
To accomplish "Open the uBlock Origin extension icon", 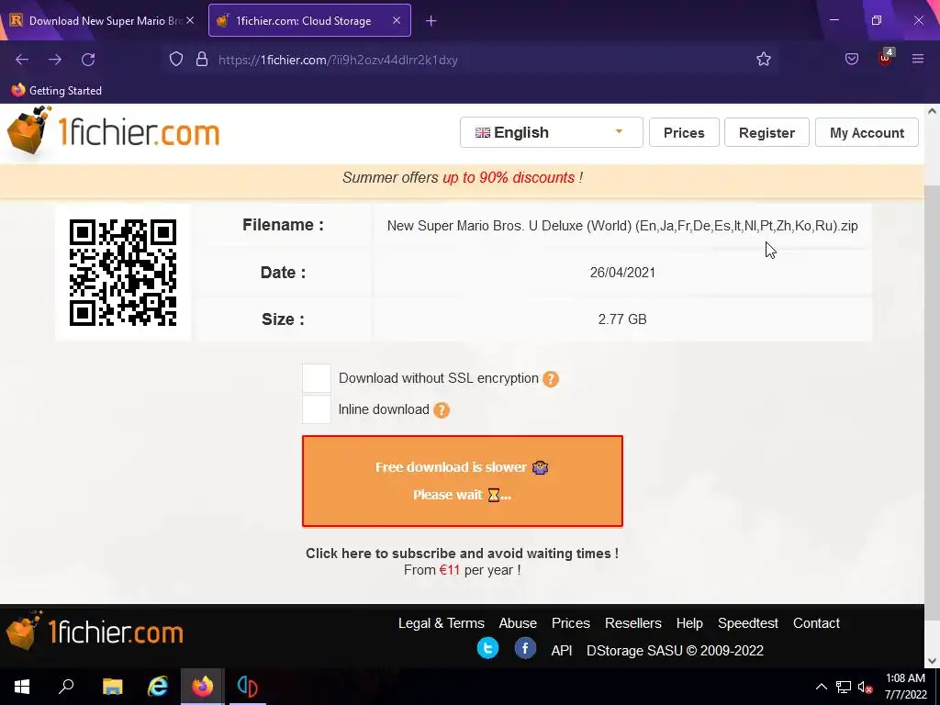I will [x=886, y=58].
